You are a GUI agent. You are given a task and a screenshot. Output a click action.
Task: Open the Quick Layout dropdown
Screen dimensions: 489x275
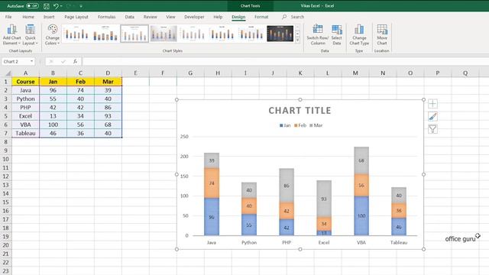click(x=30, y=34)
